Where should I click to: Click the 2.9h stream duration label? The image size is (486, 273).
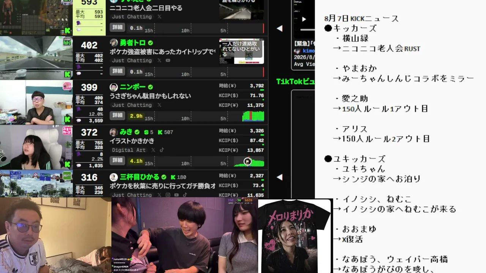coord(136,116)
